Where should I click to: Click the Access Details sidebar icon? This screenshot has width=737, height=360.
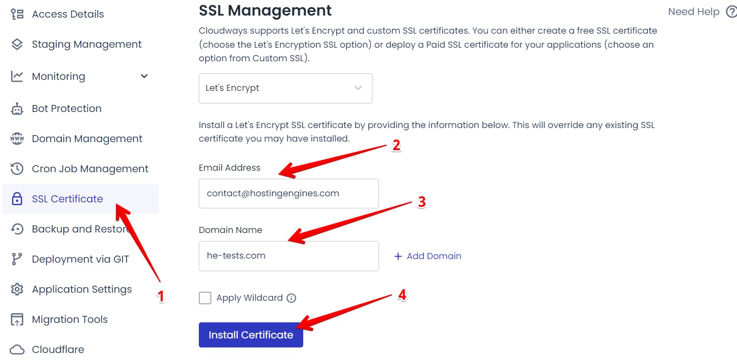(x=17, y=14)
